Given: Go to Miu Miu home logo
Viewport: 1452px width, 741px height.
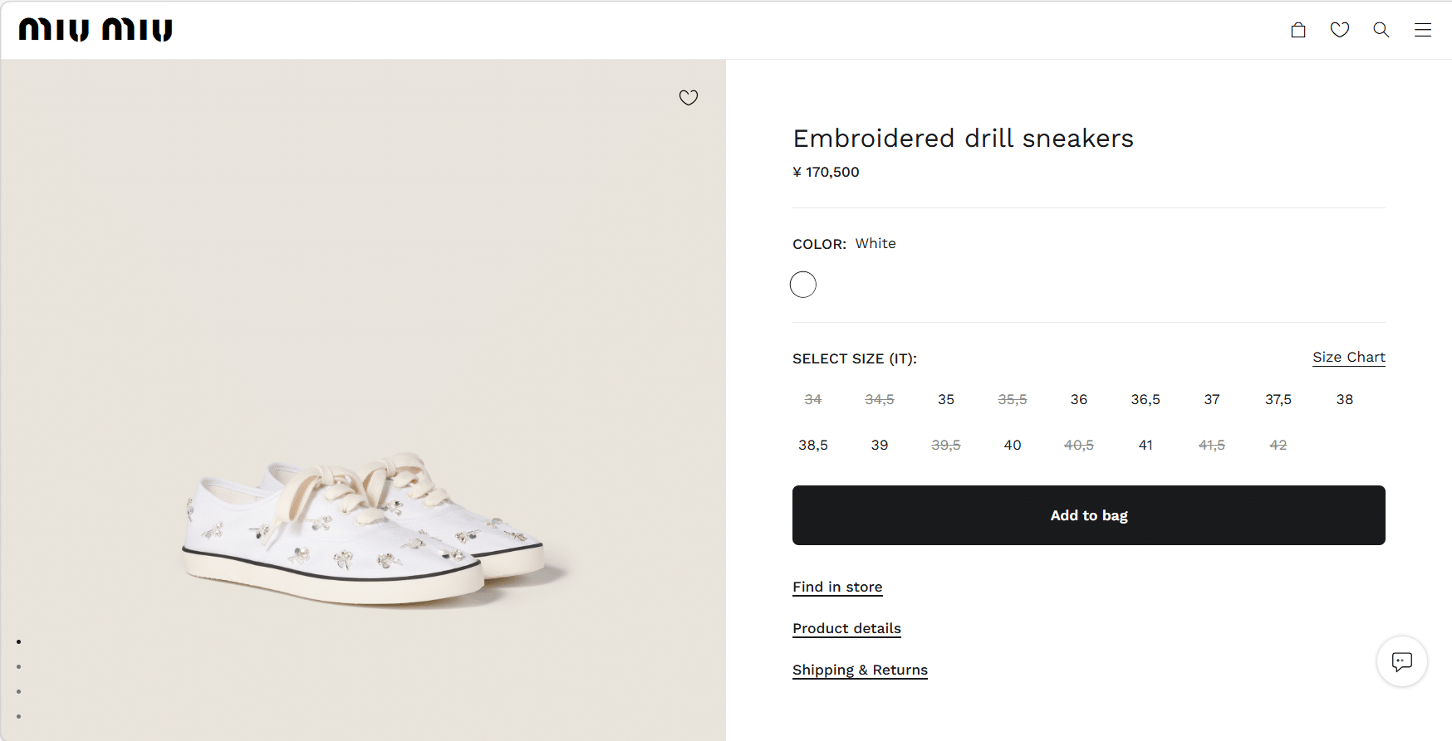Looking at the screenshot, I should [96, 30].
